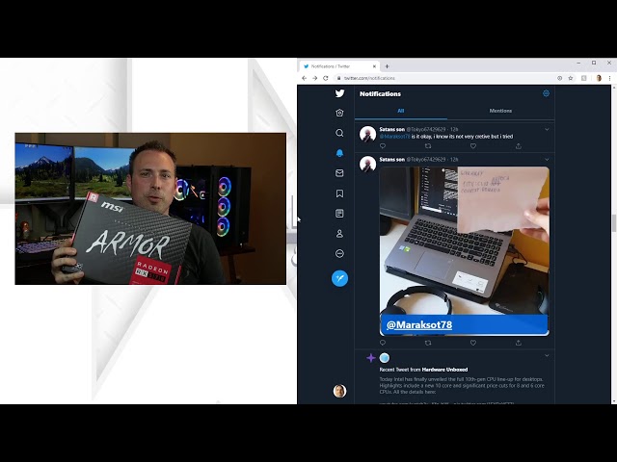This screenshot has width=617, height=462.
Task: Like the laptop photo tweet
Action: (473, 343)
